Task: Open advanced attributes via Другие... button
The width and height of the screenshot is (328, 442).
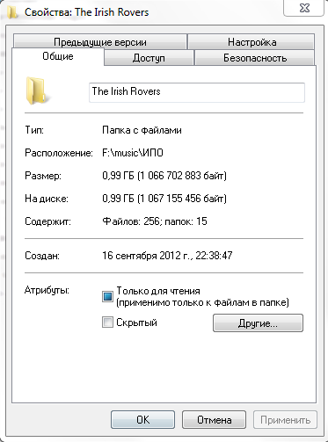Action: [x=258, y=323]
